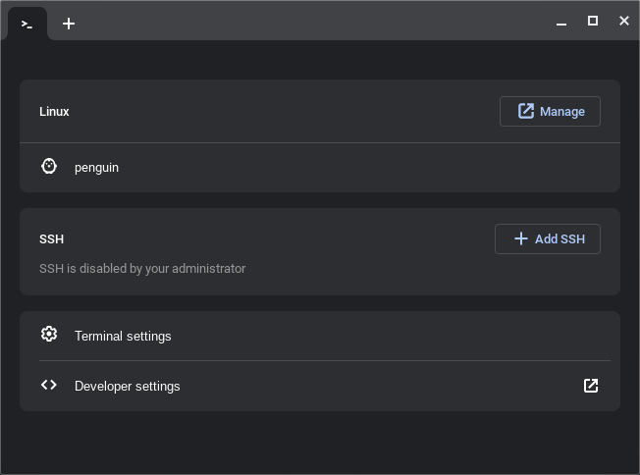This screenshot has height=475, width=640.
Task: Click the SSH section heading
Action: [51, 239]
